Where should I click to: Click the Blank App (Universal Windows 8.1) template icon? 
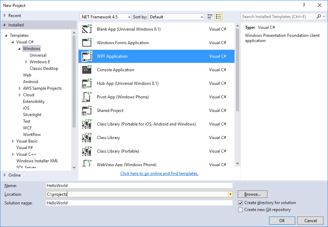click(x=87, y=29)
